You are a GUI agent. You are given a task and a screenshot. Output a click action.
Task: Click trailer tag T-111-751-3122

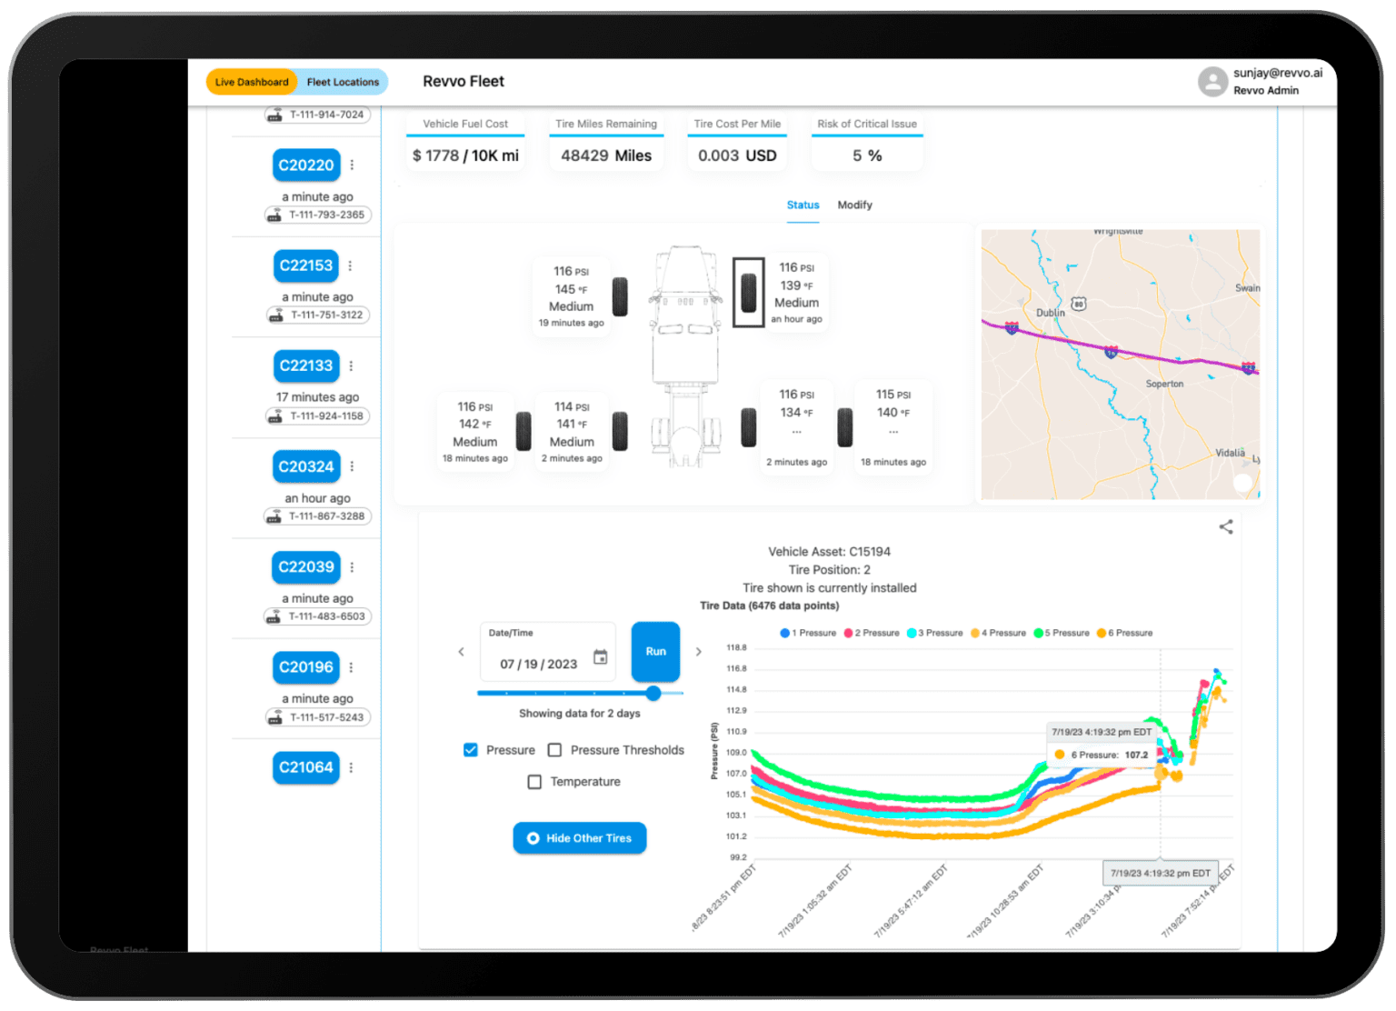pos(318,315)
